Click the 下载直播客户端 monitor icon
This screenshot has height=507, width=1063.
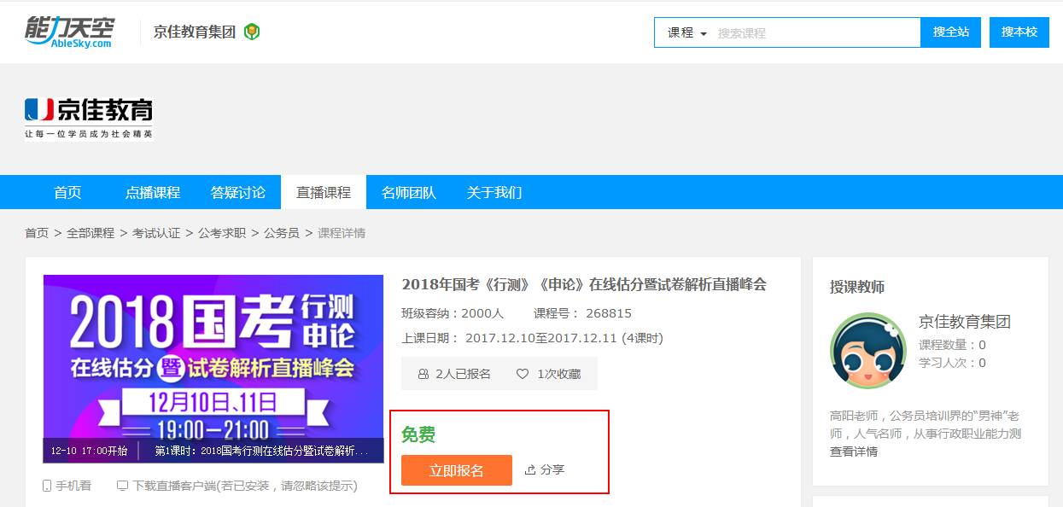122,486
